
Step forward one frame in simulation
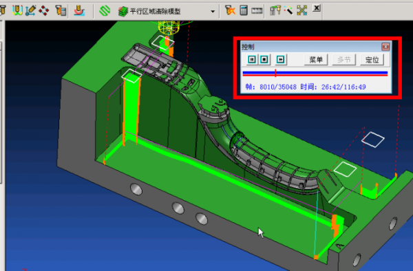click(x=281, y=60)
